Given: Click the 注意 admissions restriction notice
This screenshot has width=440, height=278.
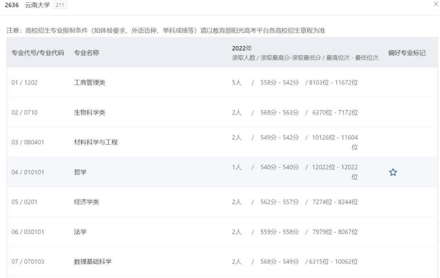Looking at the screenshot, I should point(166,30).
